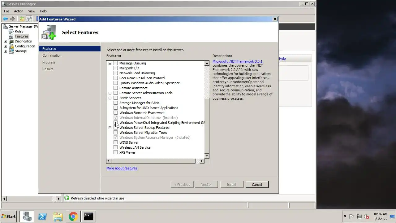Image resolution: width=396 pixels, height=223 pixels.
Task: Open Google Chrome from the taskbar
Action: [73, 216]
